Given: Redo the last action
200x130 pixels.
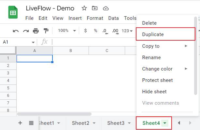Looking at the screenshot, I should 26,31.
